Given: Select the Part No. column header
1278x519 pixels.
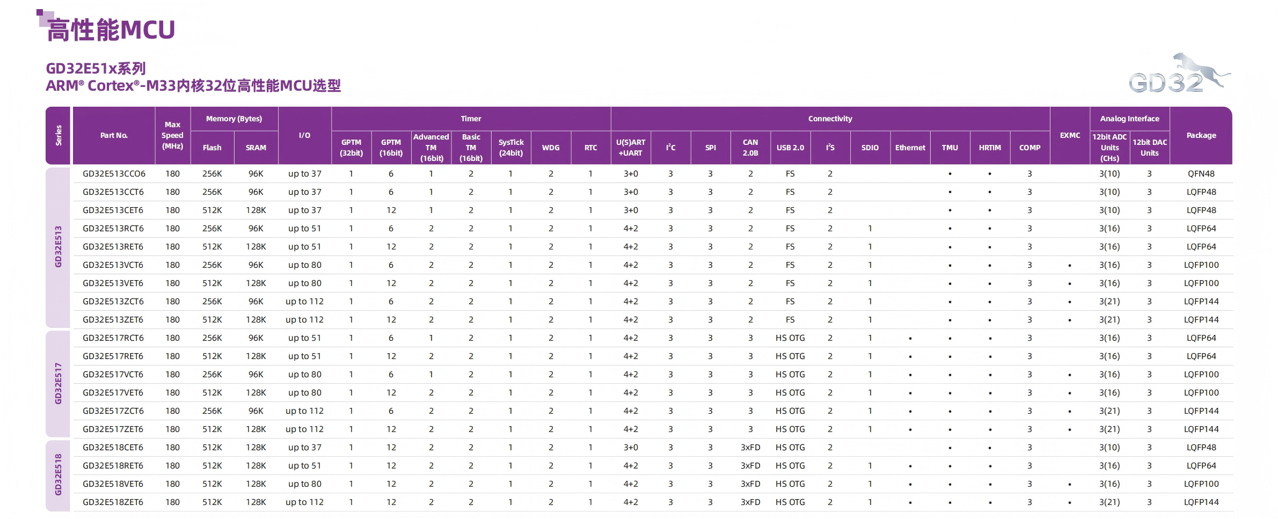Looking at the screenshot, I should tap(114, 135).
